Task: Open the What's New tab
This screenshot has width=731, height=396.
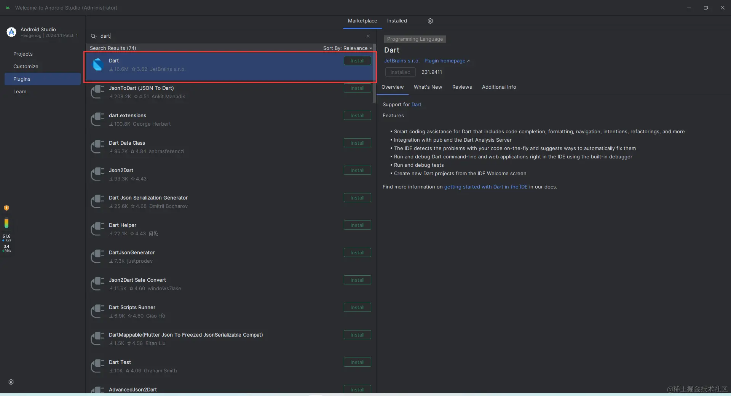Action: (x=428, y=87)
